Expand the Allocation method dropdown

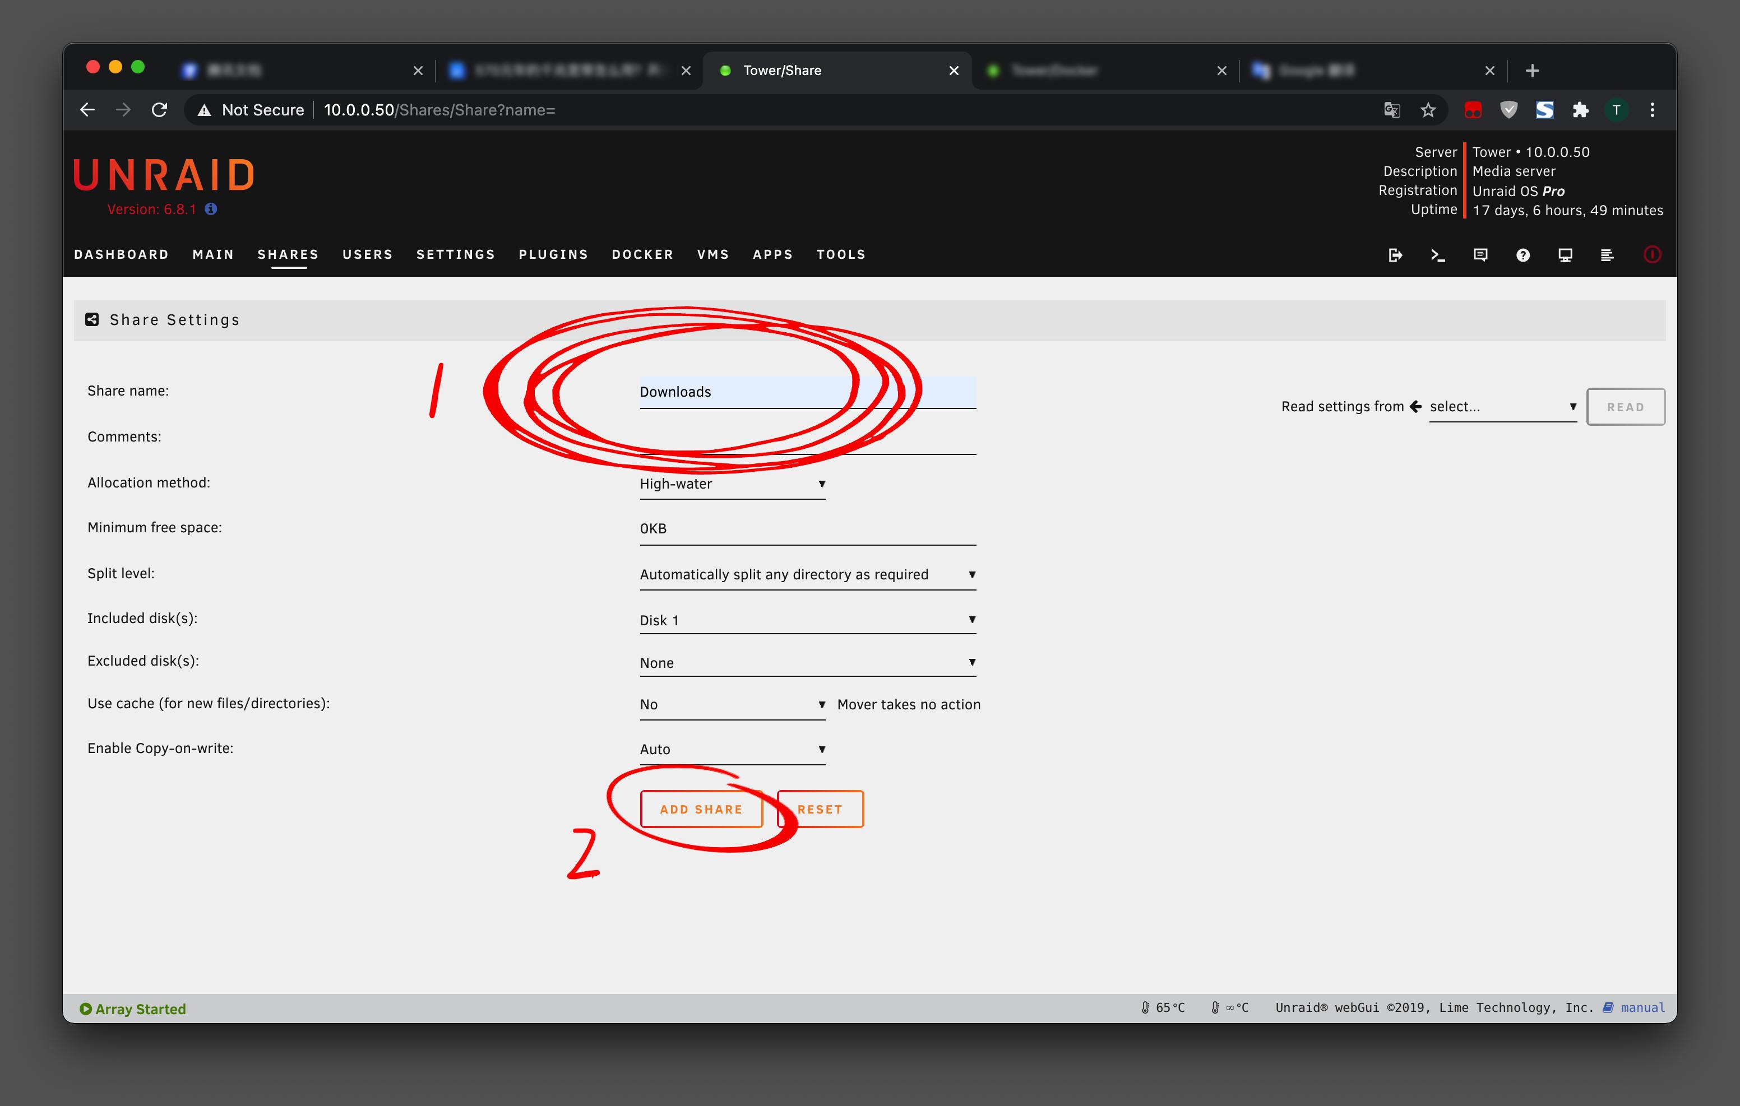coord(732,484)
